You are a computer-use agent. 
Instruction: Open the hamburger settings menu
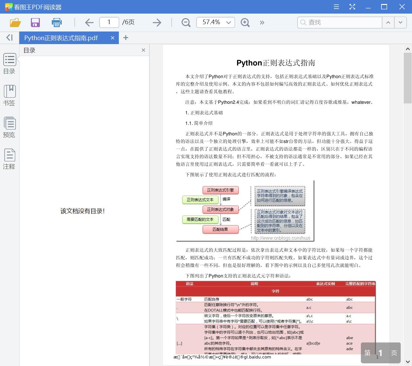(336, 7)
